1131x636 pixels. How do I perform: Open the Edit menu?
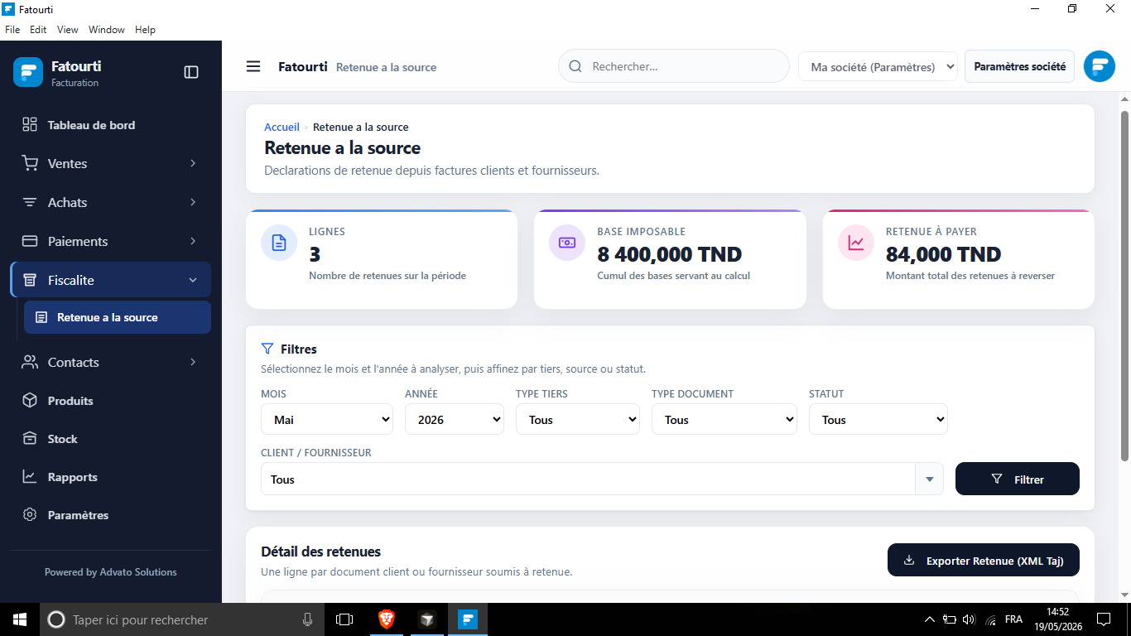(38, 30)
